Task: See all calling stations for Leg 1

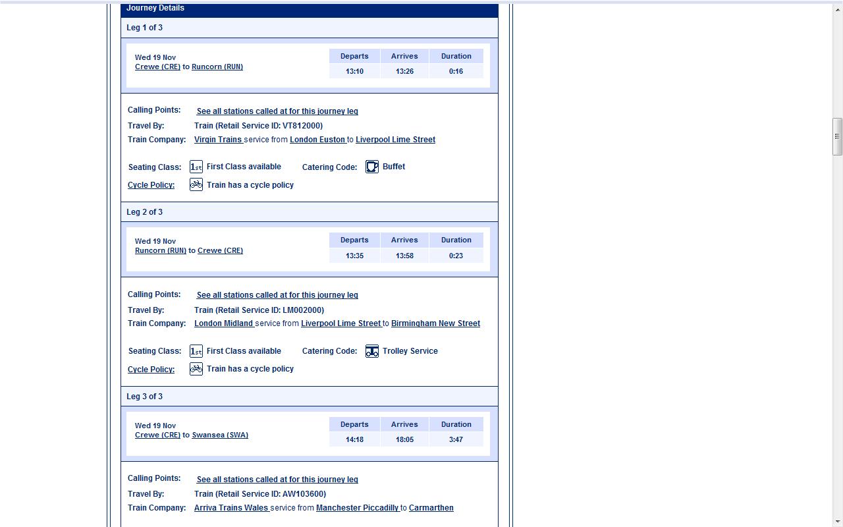Action: click(x=277, y=111)
